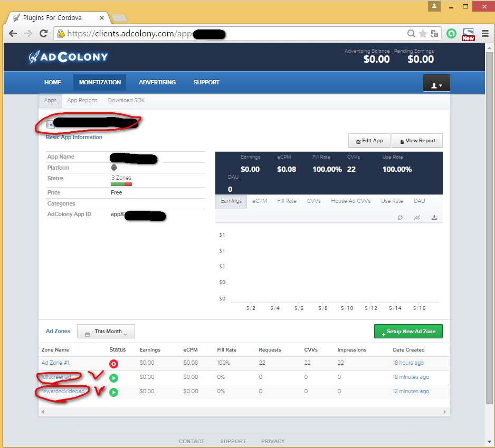
Task: Open the HOME menu
Action: coord(53,82)
